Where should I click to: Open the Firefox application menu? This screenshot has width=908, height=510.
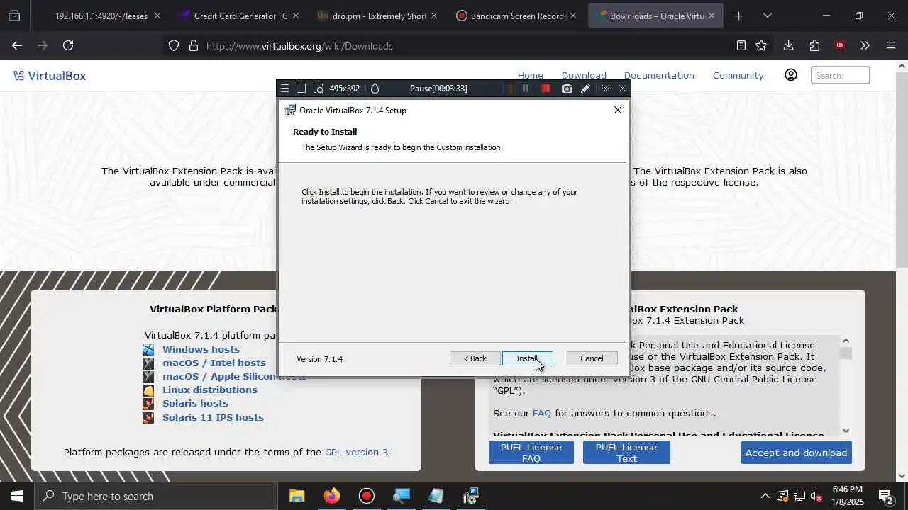[891, 45]
